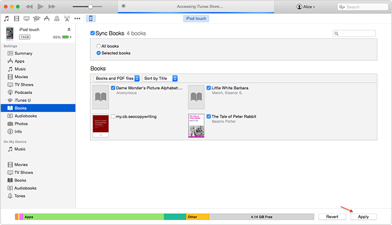Open Podcasts in Settings sidebar
The image size is (392, 225).
coord(37,92)
